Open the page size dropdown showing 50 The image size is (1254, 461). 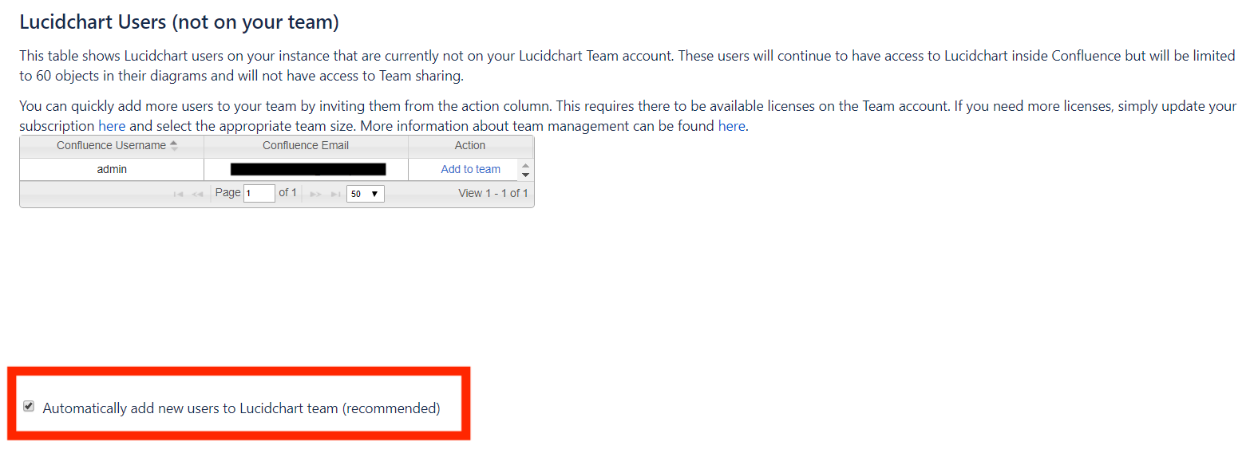click(365, 193)
